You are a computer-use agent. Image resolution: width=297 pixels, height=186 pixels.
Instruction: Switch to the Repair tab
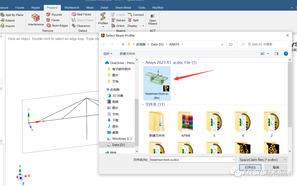click(x=35, y=8)
